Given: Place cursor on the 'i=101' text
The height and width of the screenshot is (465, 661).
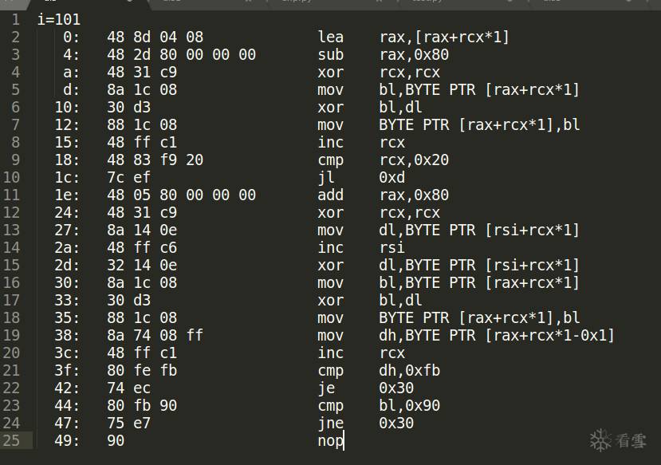Looking at the screenshot, I should tap(59, 19).
